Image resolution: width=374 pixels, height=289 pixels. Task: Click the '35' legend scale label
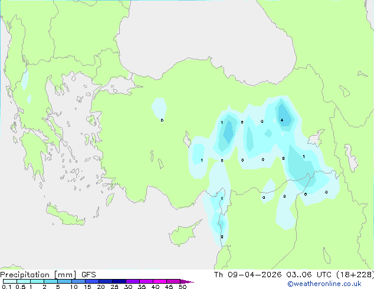click(142, 287)
